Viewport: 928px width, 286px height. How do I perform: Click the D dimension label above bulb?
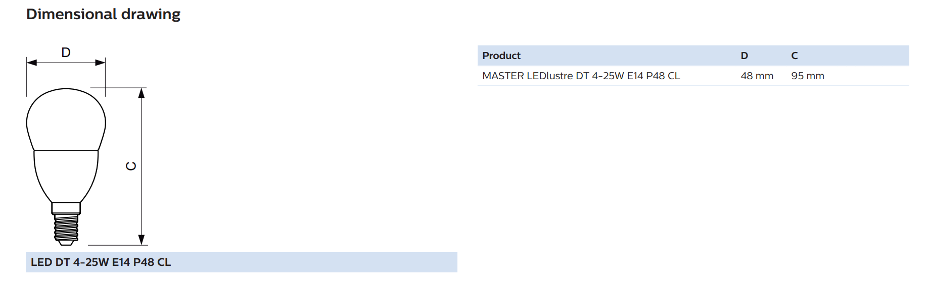coord(66,52)
